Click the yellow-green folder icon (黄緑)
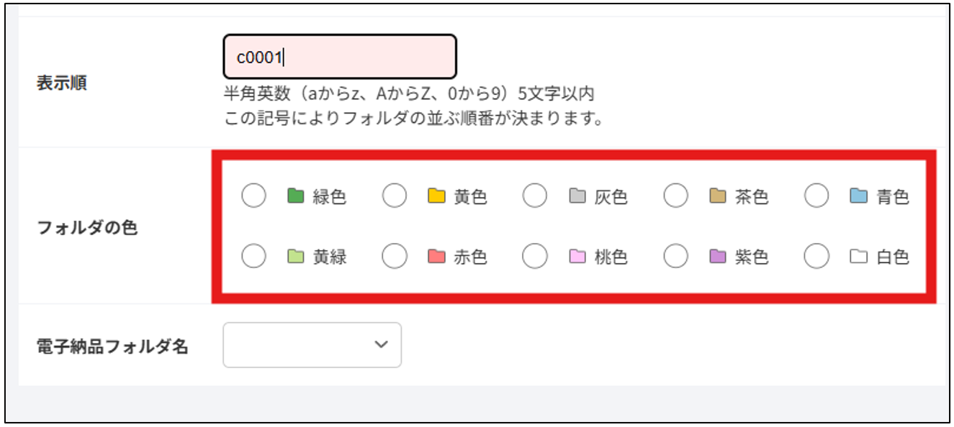Viewport: 954px width, 427px height. 296,256
